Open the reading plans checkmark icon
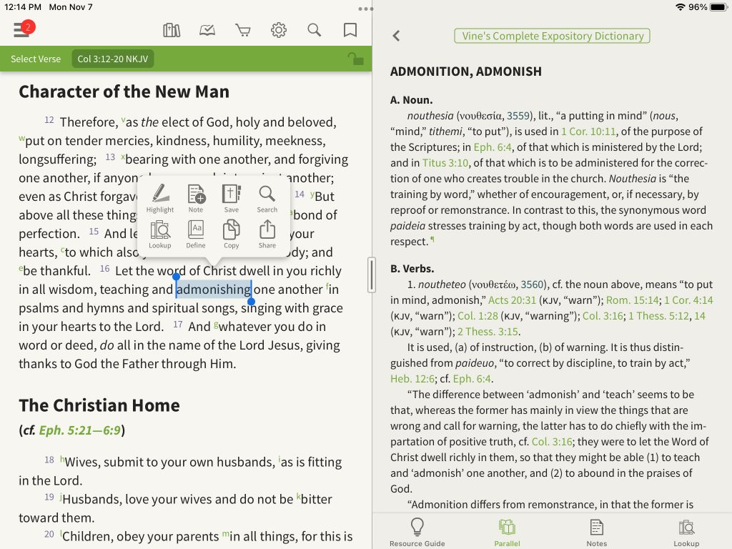Screen dimensions: 732x549 [207, 30]
